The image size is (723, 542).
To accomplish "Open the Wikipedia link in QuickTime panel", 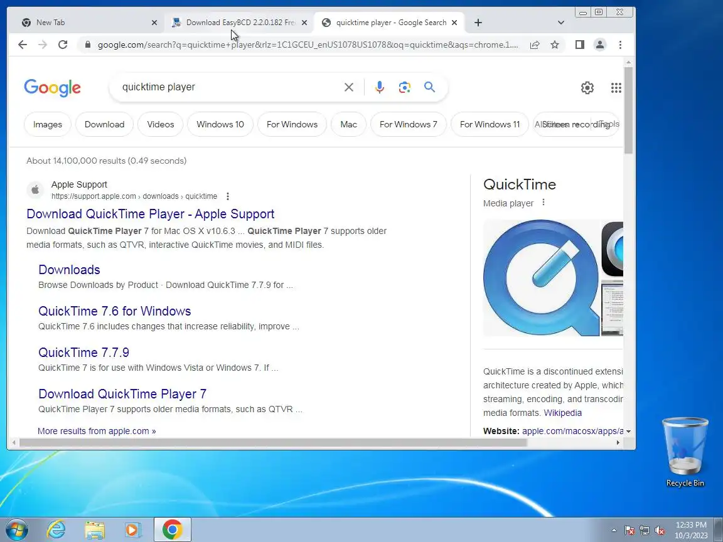I will [x=562, y=413].
